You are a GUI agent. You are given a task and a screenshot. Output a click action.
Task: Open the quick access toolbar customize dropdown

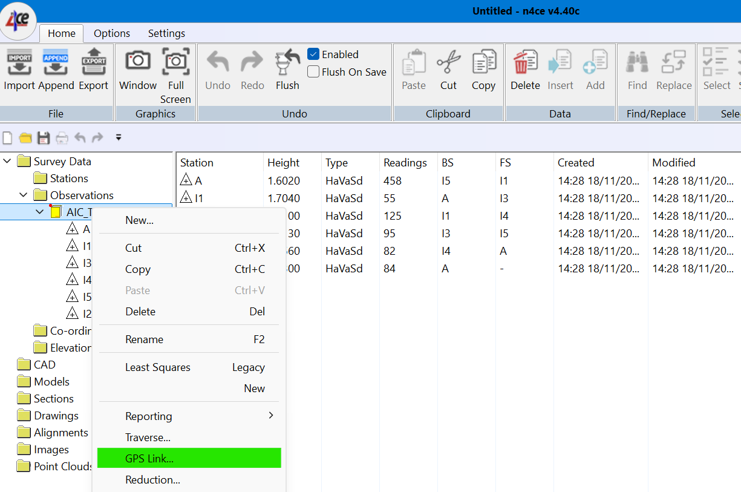click(119, 138)
